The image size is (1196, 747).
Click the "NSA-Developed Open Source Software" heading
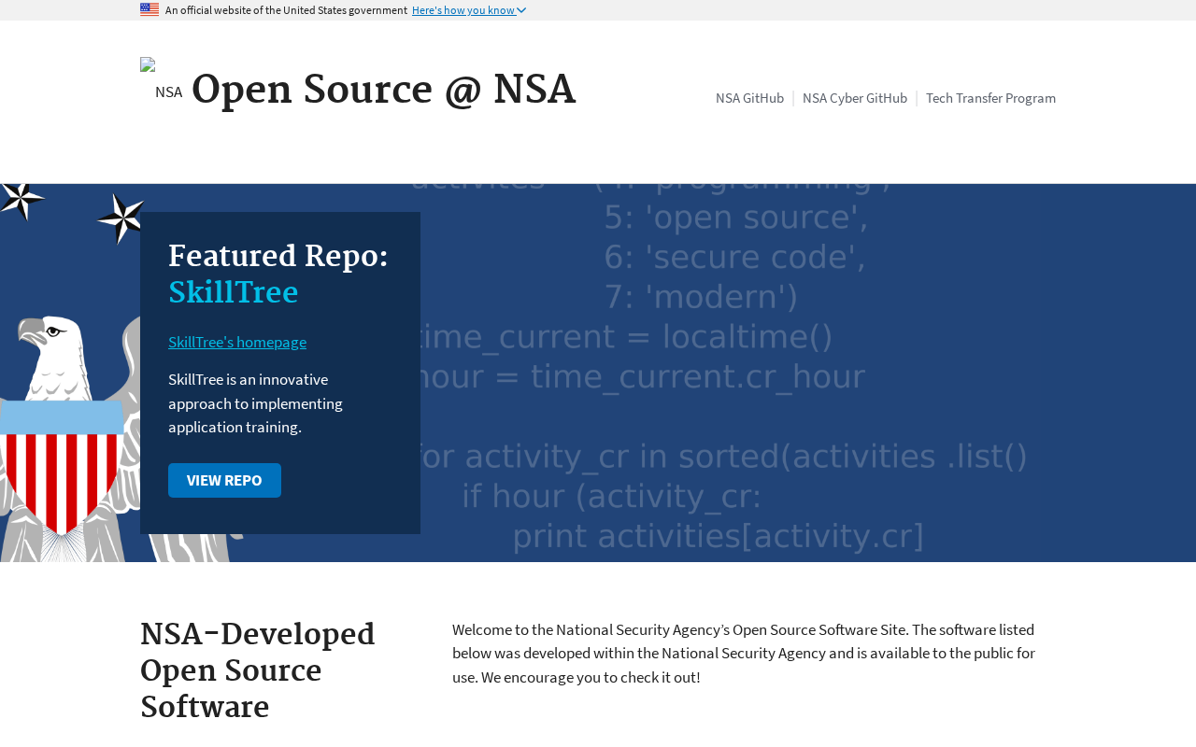click(x=258, y=671)
